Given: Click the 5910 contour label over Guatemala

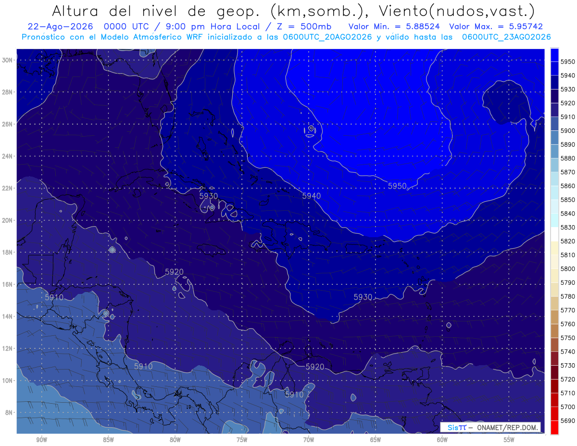Looking at the screenshot, I should (54, 298).
